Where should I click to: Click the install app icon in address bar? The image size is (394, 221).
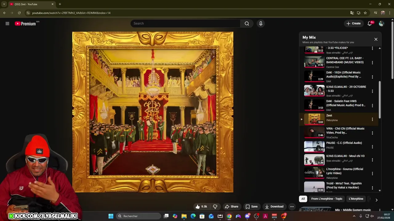[x=359, y=13]
